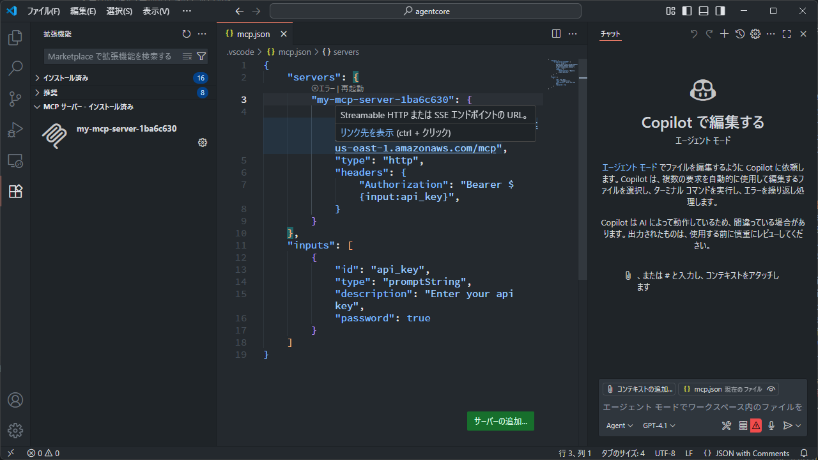The width and height of the screenshot is (818, 460).
Task: Click the エラー code lens link
Action: [x=323, y=89]
